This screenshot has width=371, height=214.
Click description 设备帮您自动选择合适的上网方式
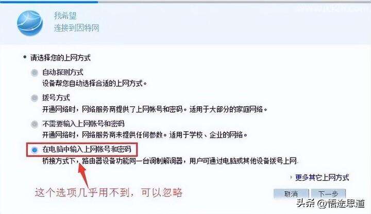click(95, 84)
